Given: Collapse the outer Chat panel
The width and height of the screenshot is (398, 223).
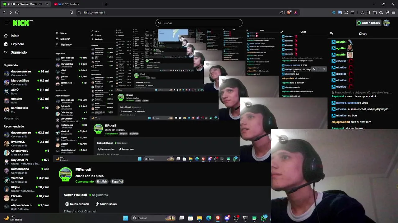Looking at the screenshot, I should (x=331, y=34).
